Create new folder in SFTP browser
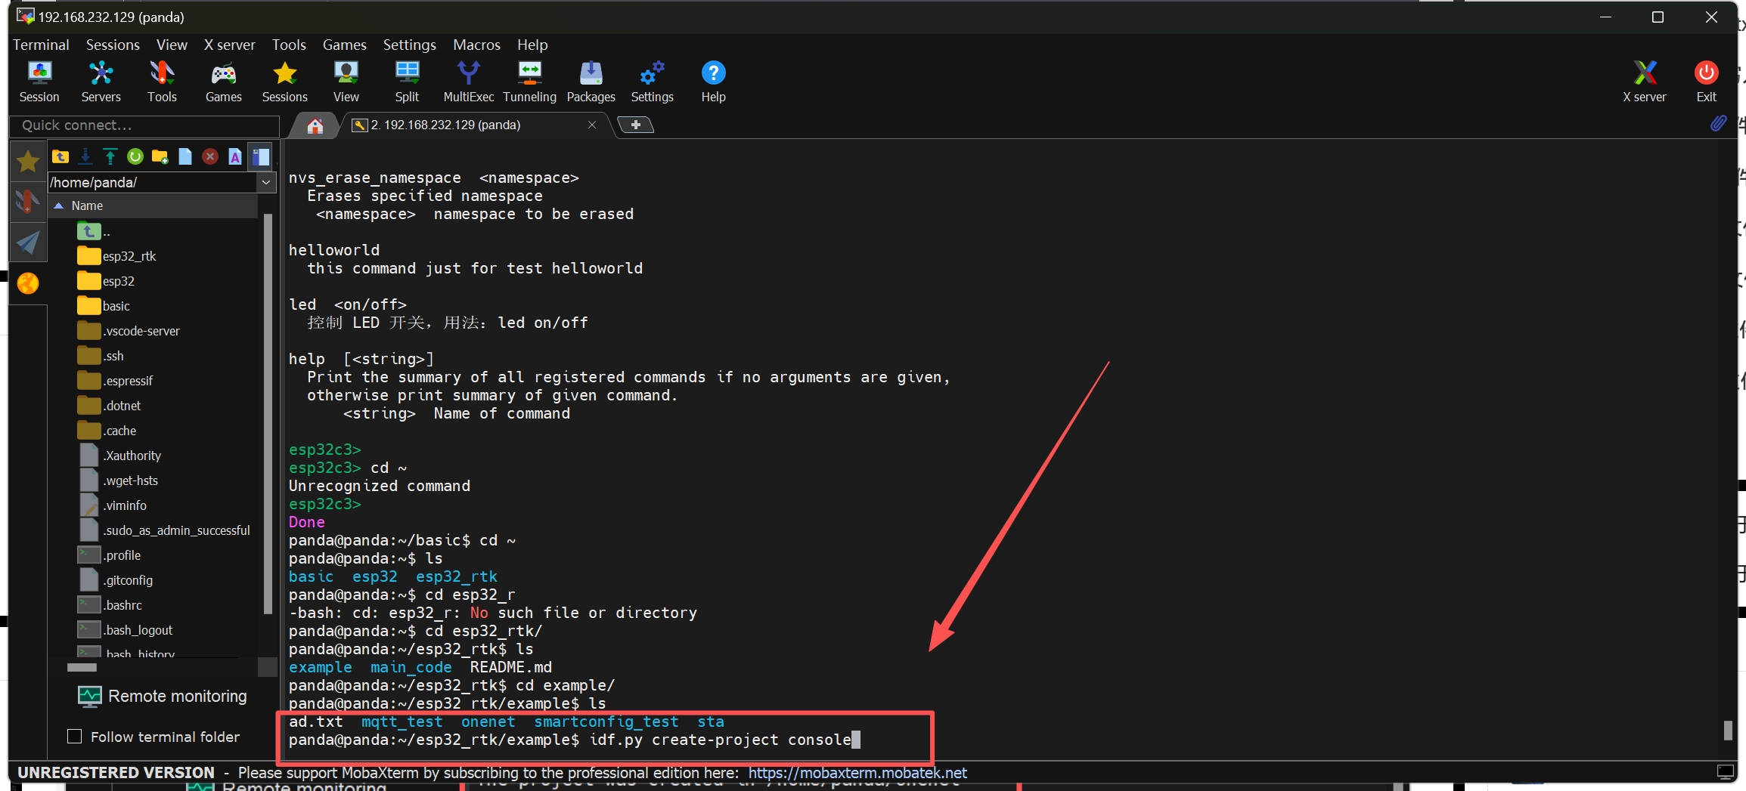 click(160, 156)
